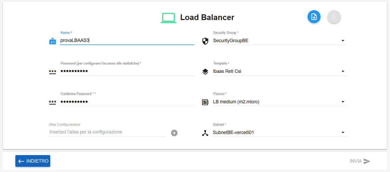The width and height of the screenshot is (390, 172).
Task: Click the ID badge icon beside Nome
Action: click(x=53, y=41)
